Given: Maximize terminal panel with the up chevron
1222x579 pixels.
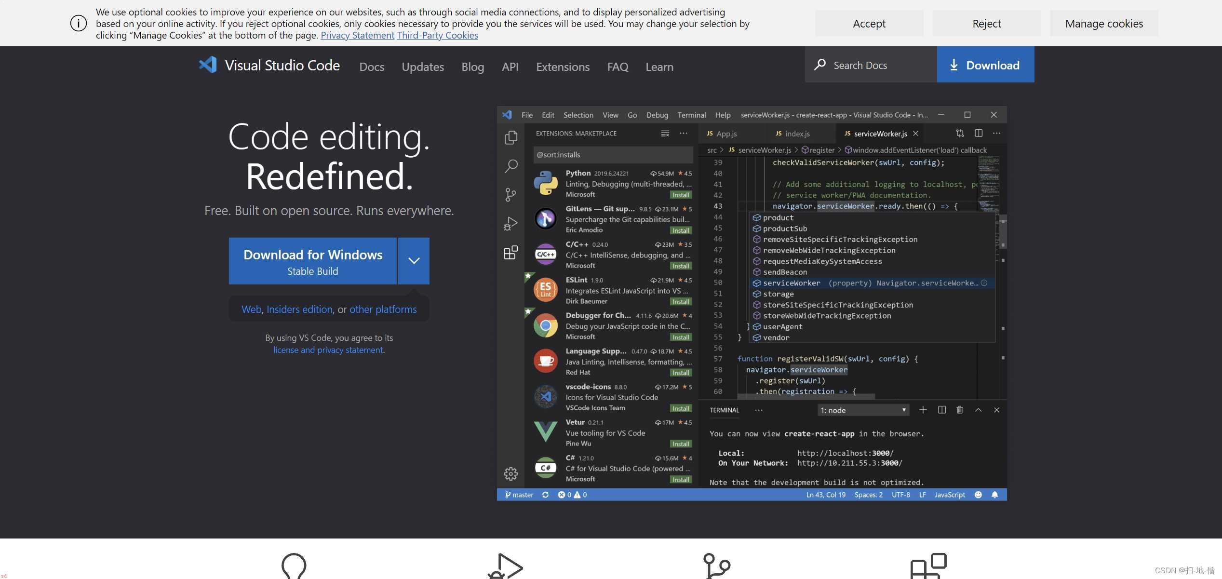Looking at the screenshot, I should [x=978, y=410].
